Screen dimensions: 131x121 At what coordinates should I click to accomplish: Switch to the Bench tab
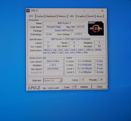pyautogui.click(x=91, y=16)
